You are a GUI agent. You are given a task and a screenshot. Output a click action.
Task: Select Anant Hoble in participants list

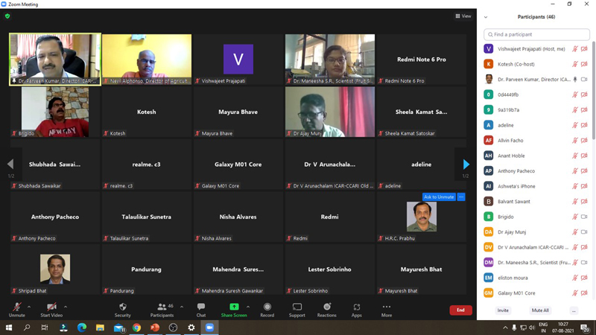tap(536, 156)
